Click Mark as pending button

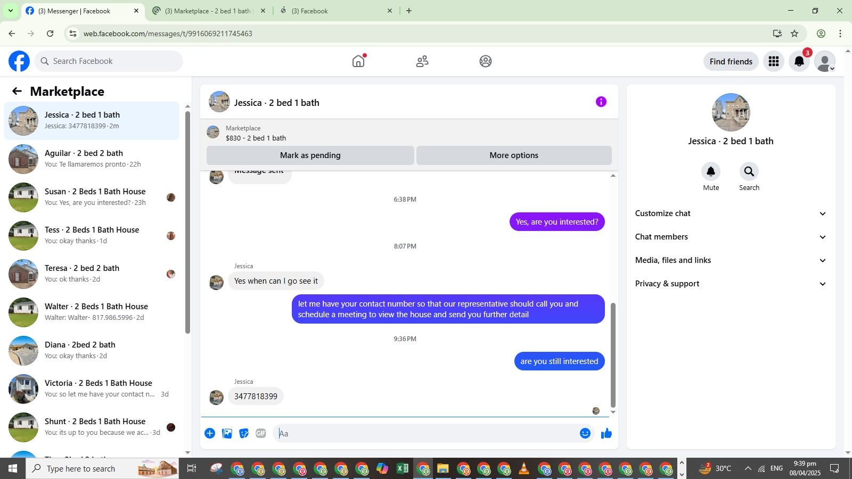coord(310,155)
